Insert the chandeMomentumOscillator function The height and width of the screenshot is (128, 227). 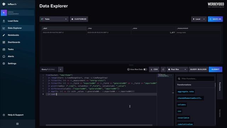(190, 98)
